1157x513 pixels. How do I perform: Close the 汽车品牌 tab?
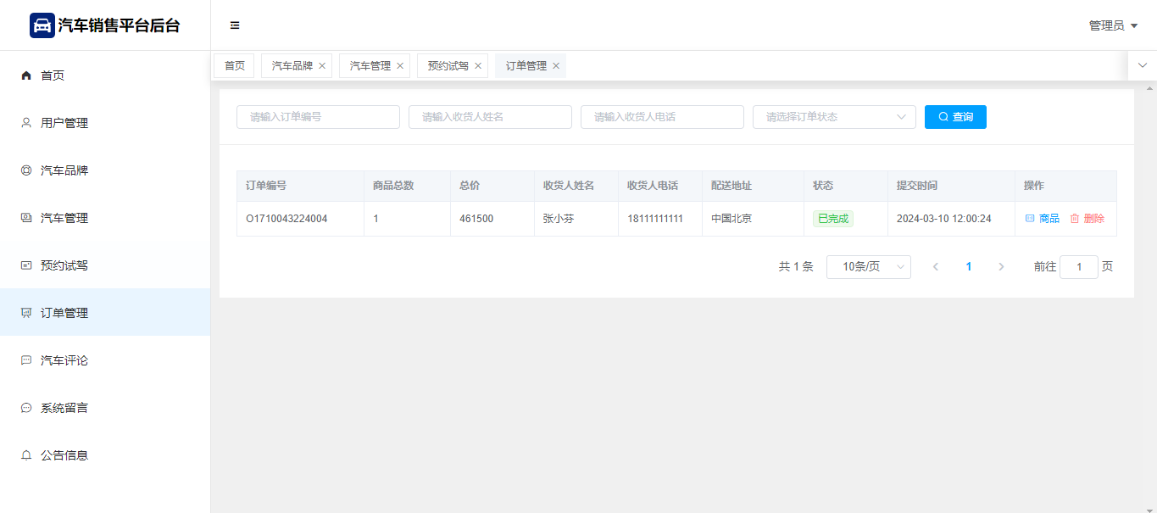click(322, 66)
